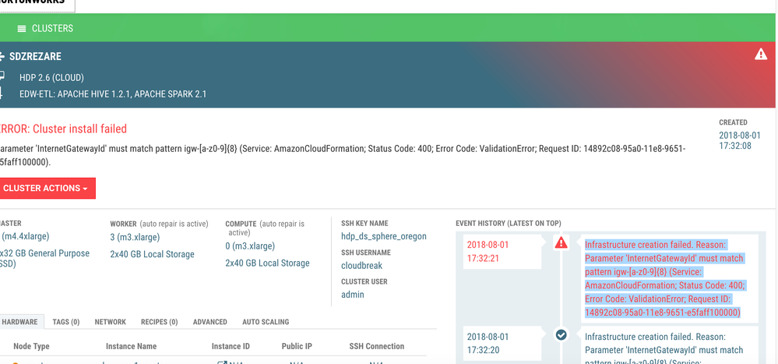
Task: Click 0 (m3.xlarge) compute value
Action: click(250, 246)
